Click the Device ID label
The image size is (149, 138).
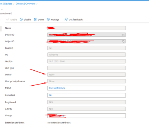coord(10,35)
